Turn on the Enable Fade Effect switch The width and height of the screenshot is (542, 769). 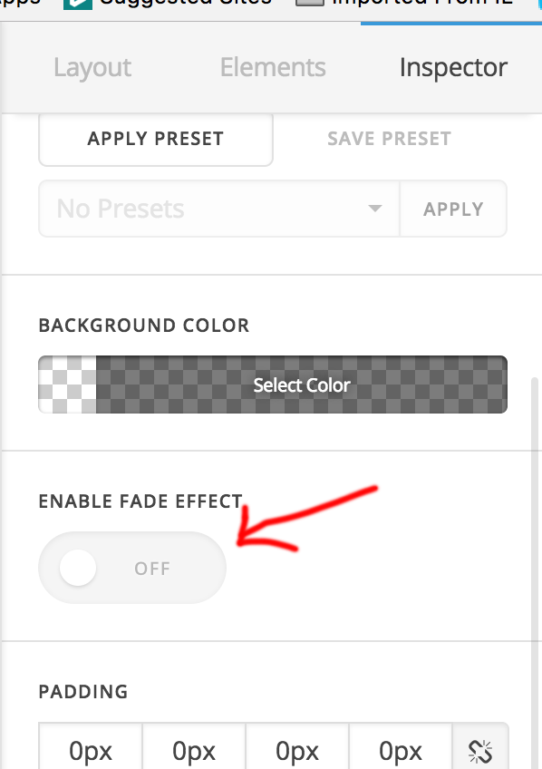click(132, 568)
